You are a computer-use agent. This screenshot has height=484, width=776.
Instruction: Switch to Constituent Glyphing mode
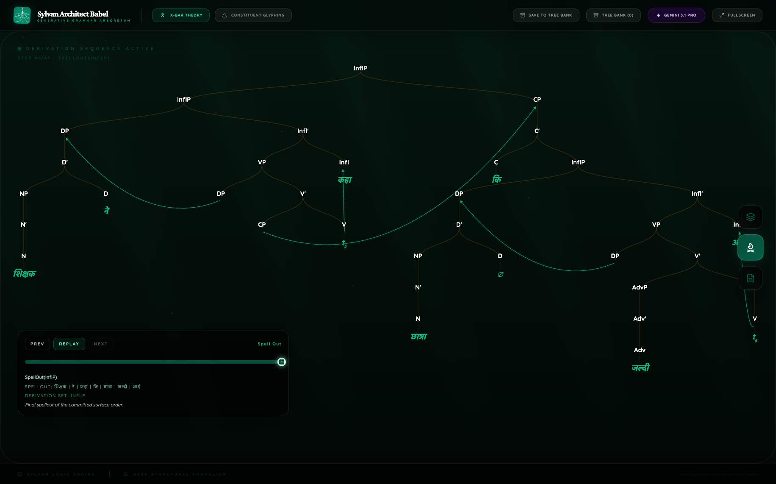[253, 15]
